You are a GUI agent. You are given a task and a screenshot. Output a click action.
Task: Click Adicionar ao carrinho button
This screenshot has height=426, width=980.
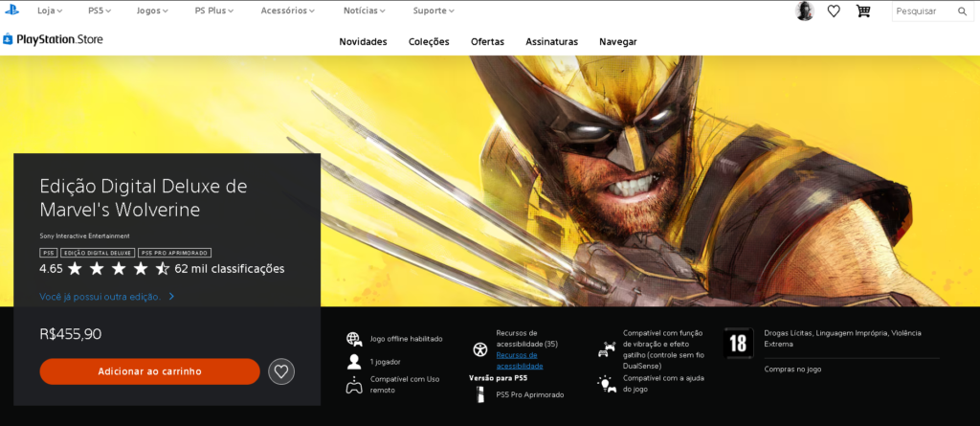149,371
